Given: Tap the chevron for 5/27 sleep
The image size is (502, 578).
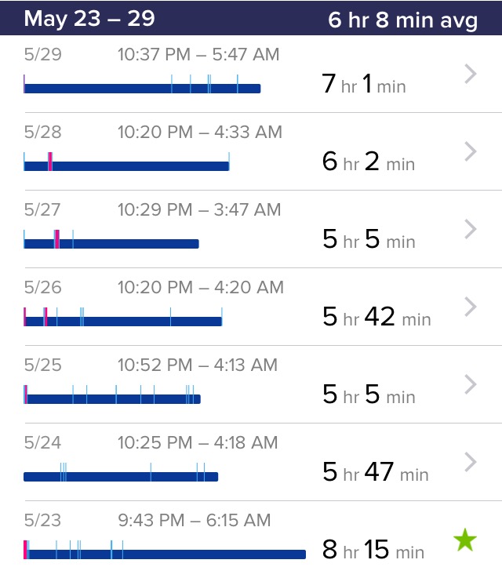Looking at the screenshot, I should pyautogui.click(x=471, y=229).
